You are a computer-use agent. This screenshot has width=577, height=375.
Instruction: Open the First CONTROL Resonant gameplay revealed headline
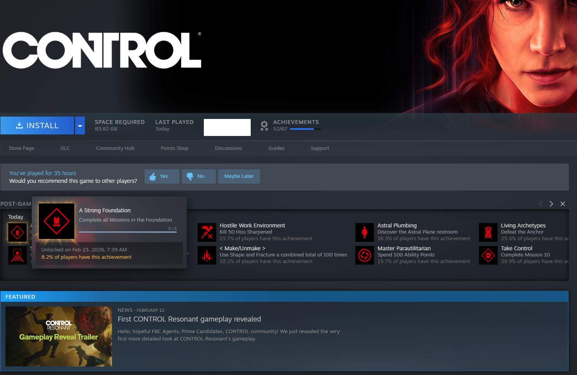(189, 319)
